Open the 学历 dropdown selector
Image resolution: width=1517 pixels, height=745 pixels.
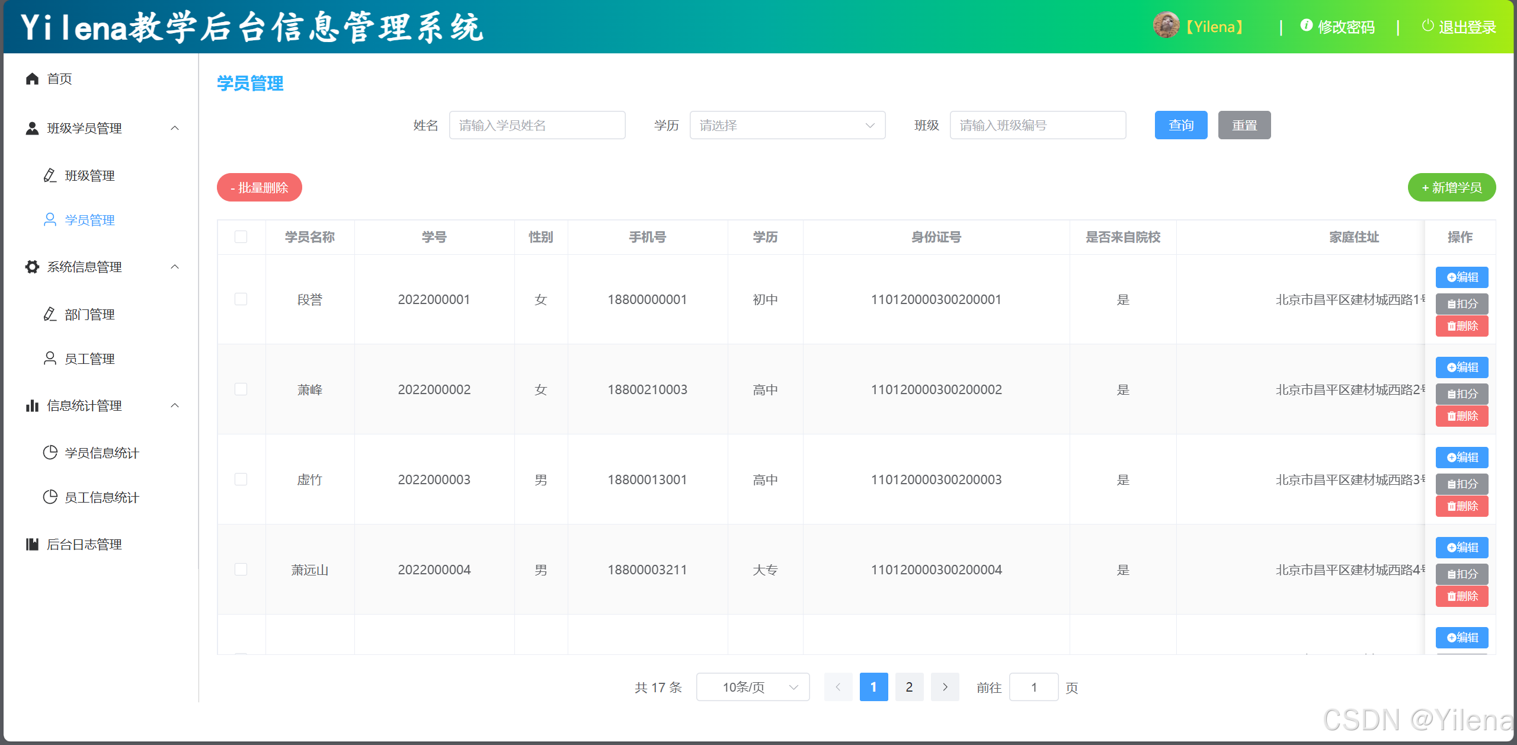point(787,125)
